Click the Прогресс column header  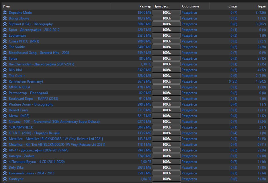tap(166, 6)
